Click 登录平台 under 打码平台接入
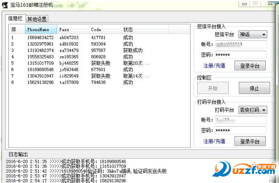The width and height of the screenshot is (279, 183). [250, 141]
